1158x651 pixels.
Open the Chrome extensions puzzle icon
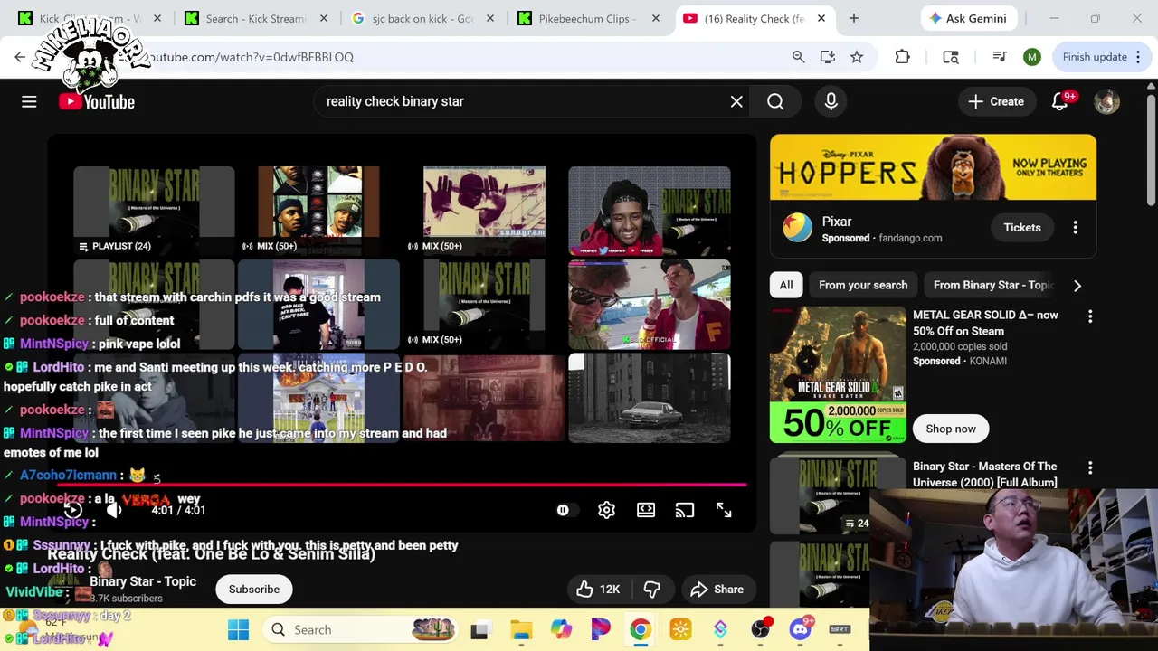pos(902,57)
